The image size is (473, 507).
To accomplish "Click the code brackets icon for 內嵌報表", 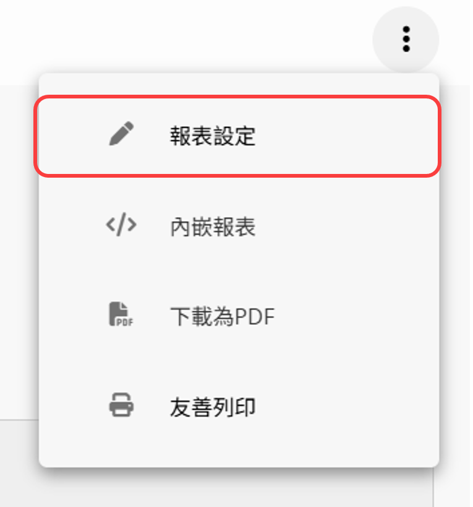I will (x=121, y=224).
